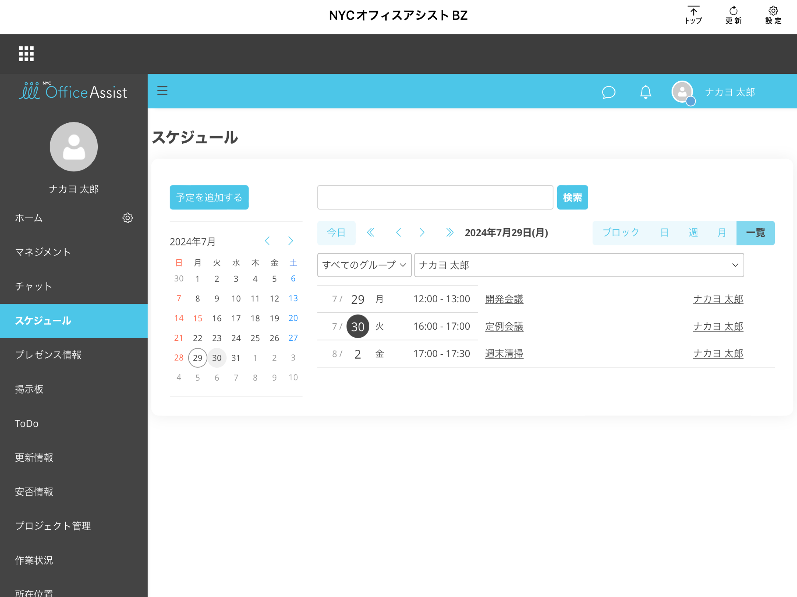Select July 31 in mini calendar
797x597 pixels.
236,358
